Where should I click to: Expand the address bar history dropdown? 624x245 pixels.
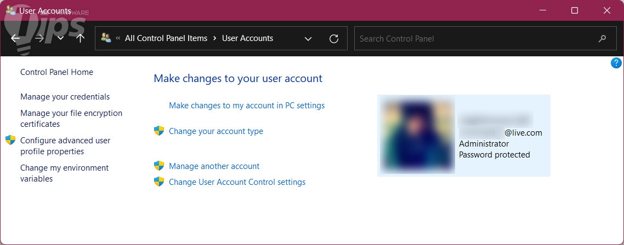[x=308, y=39]
